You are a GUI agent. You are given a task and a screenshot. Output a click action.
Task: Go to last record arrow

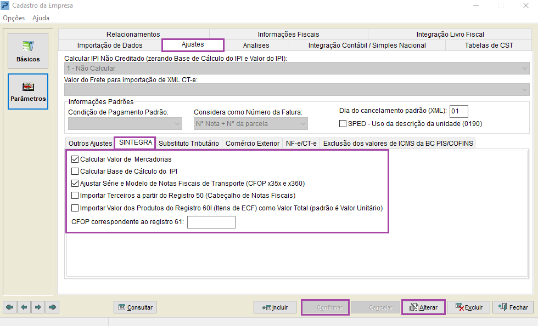click(53, 307)
